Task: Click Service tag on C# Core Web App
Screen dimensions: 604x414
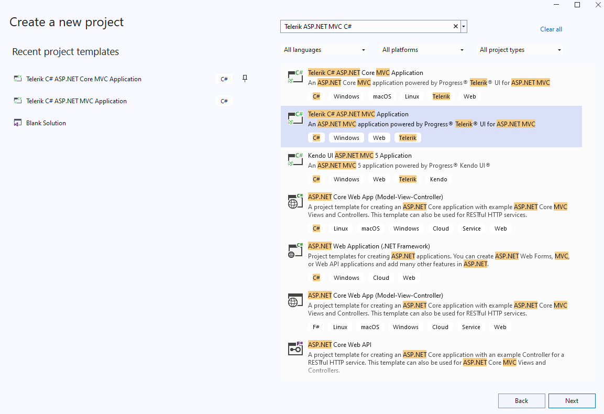Action: coord(471,228)
